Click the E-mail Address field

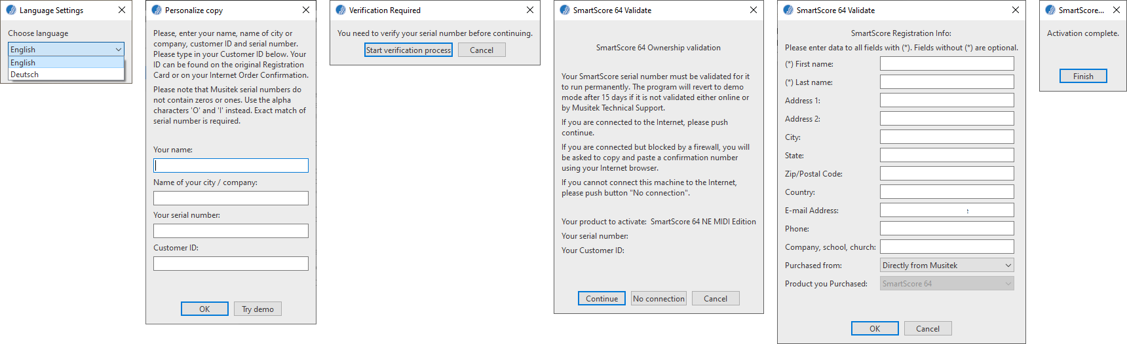click(947, 210)
